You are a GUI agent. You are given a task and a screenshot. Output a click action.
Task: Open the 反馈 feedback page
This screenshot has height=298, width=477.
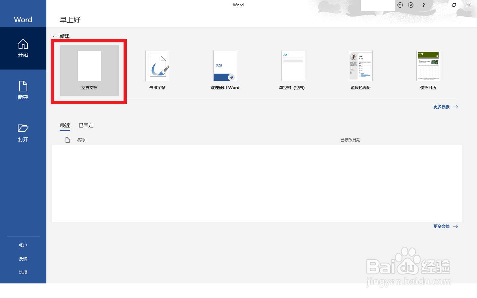click(23, 259)
